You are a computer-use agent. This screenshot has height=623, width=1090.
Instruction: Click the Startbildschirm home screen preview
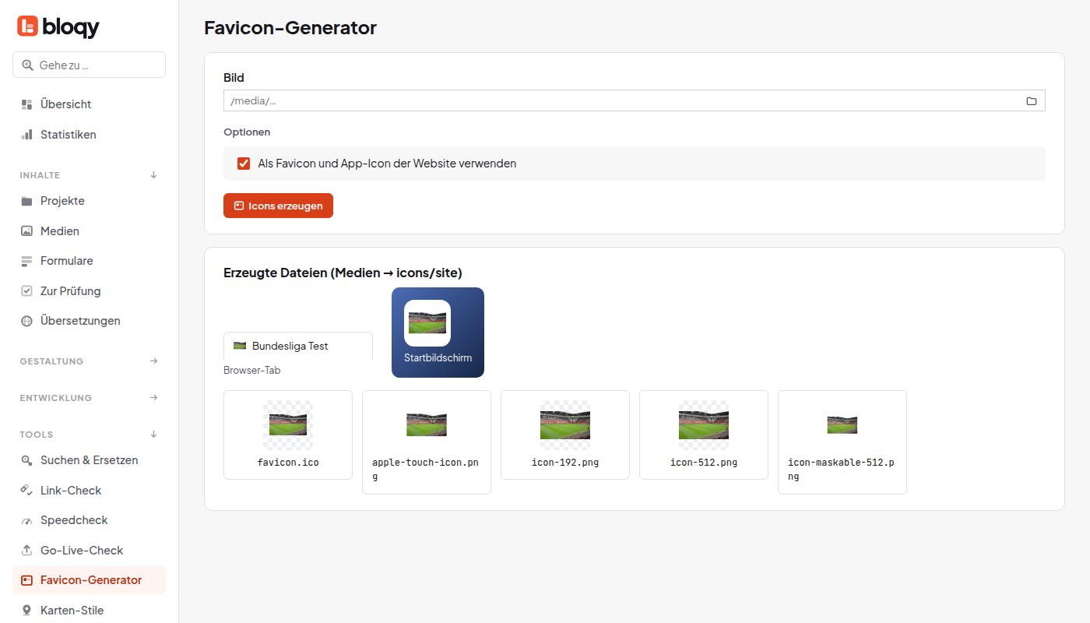[438, 333]
